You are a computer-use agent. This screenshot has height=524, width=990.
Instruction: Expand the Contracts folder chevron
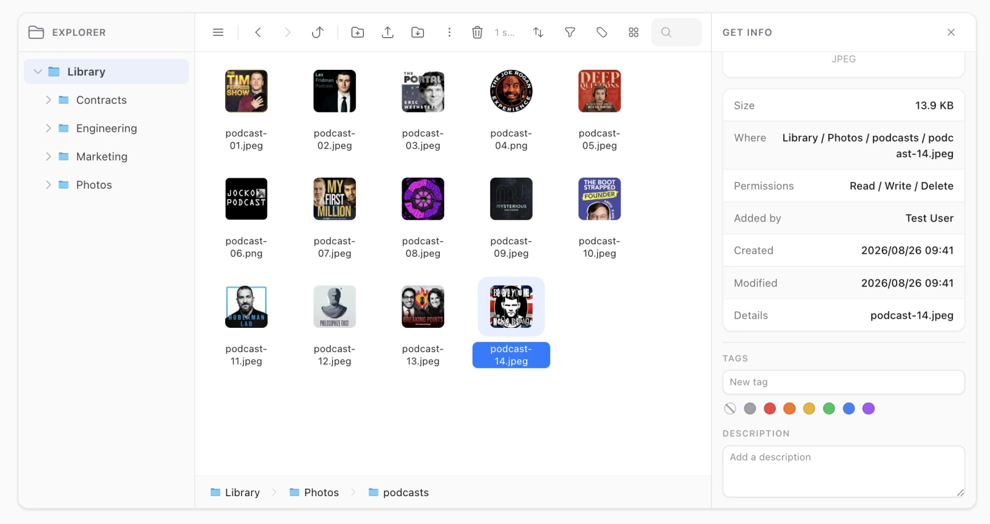tap(48, 100)
